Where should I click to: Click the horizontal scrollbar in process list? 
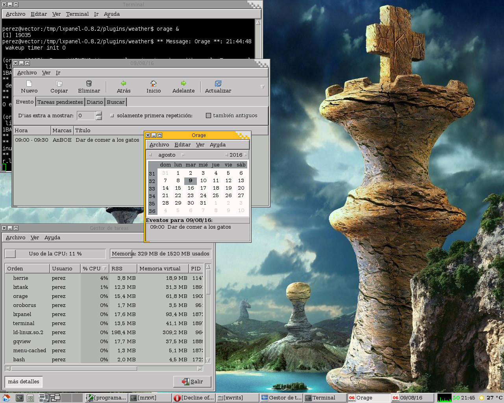(104, 369)
